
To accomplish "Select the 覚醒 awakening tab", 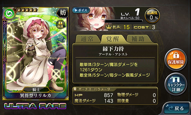I will pyautogui.click(x=113, y=39).
